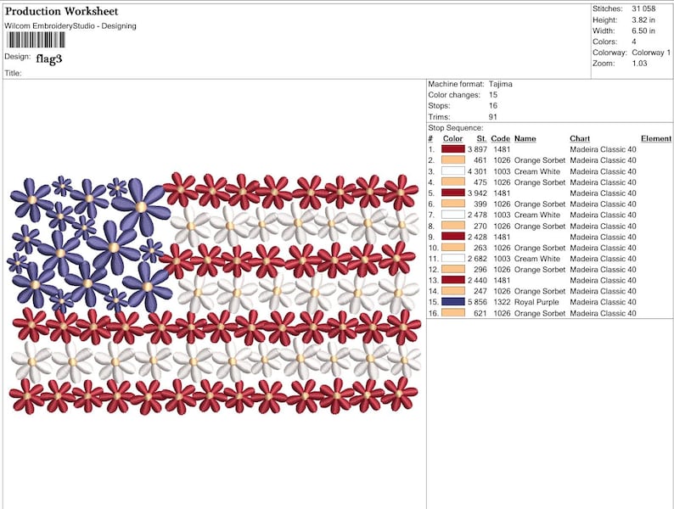Click the row 9 red swatch

click(x=453, y=236)
